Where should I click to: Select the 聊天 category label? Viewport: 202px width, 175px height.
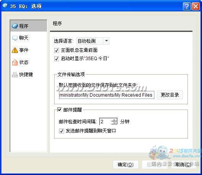[24, 38]
